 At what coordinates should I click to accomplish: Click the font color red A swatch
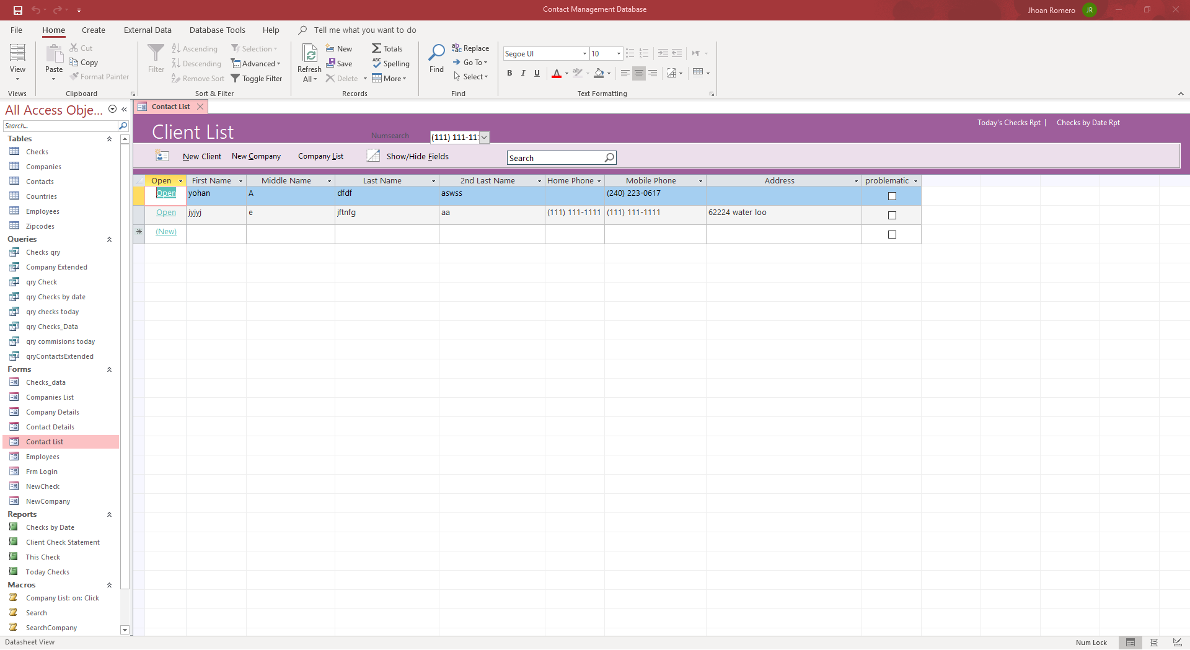[557, 73]
